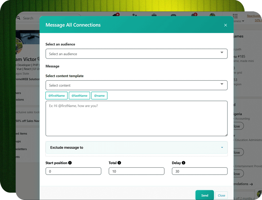Open 50% off Sales Nav offer
The width and height of the screenshot is (262, 200).
[x=28, y=121]
